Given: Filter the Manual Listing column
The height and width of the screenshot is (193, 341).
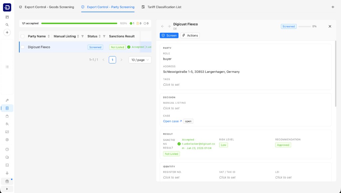Looking at the screenshot, I should [83, 36].
